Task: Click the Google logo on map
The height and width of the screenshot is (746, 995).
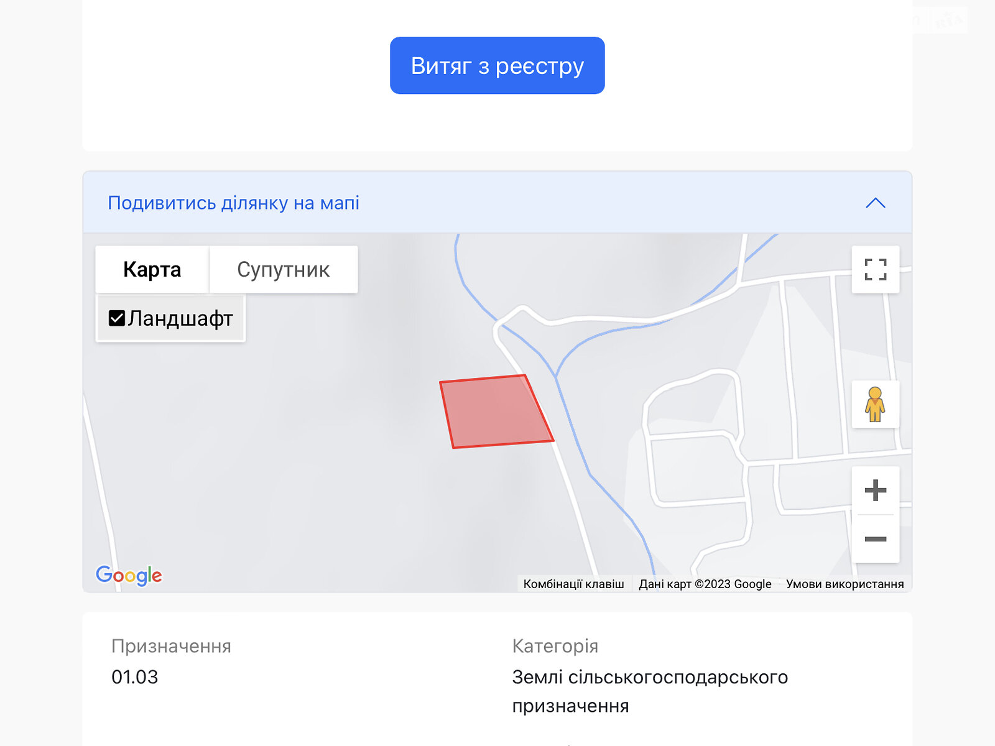Action: [129, 575]
